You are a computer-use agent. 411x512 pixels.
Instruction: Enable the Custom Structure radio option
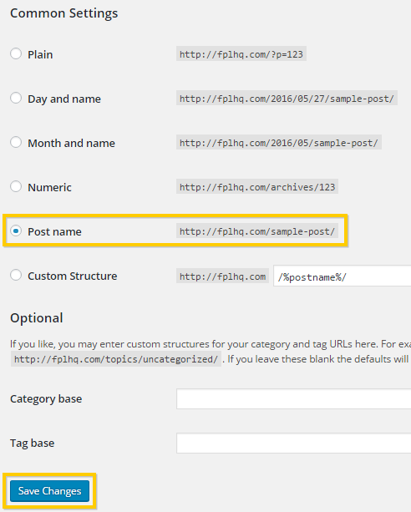click(x=16, y=276)
